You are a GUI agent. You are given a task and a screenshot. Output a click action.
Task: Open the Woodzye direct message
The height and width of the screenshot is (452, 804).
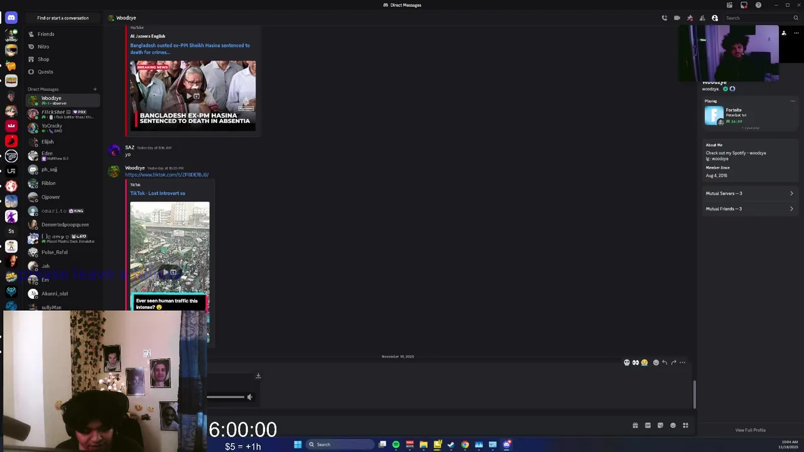(x=63, y=100)
